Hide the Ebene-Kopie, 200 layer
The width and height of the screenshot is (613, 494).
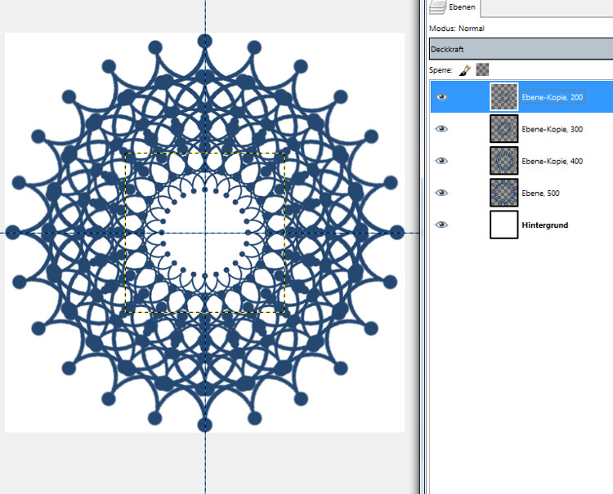(x=442, y=97)
